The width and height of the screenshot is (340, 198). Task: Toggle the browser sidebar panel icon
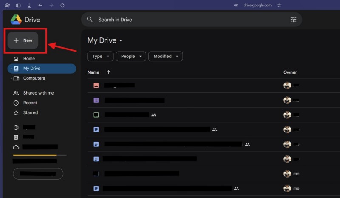click(x=18, y=5)
